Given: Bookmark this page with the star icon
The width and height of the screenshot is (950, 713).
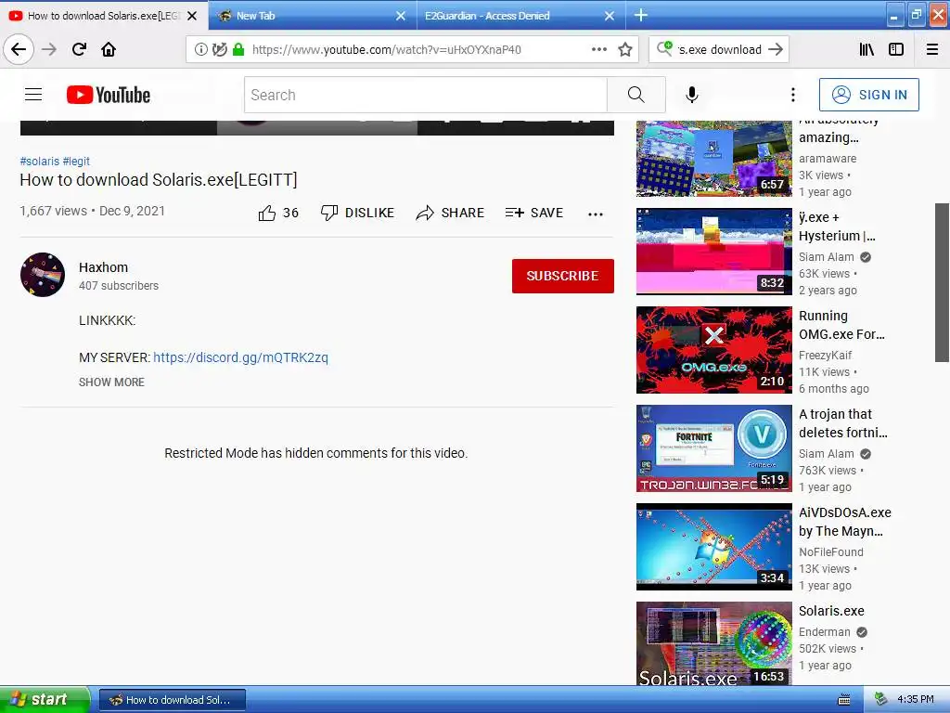Looking at the screenshot, I should pos(625,49).
